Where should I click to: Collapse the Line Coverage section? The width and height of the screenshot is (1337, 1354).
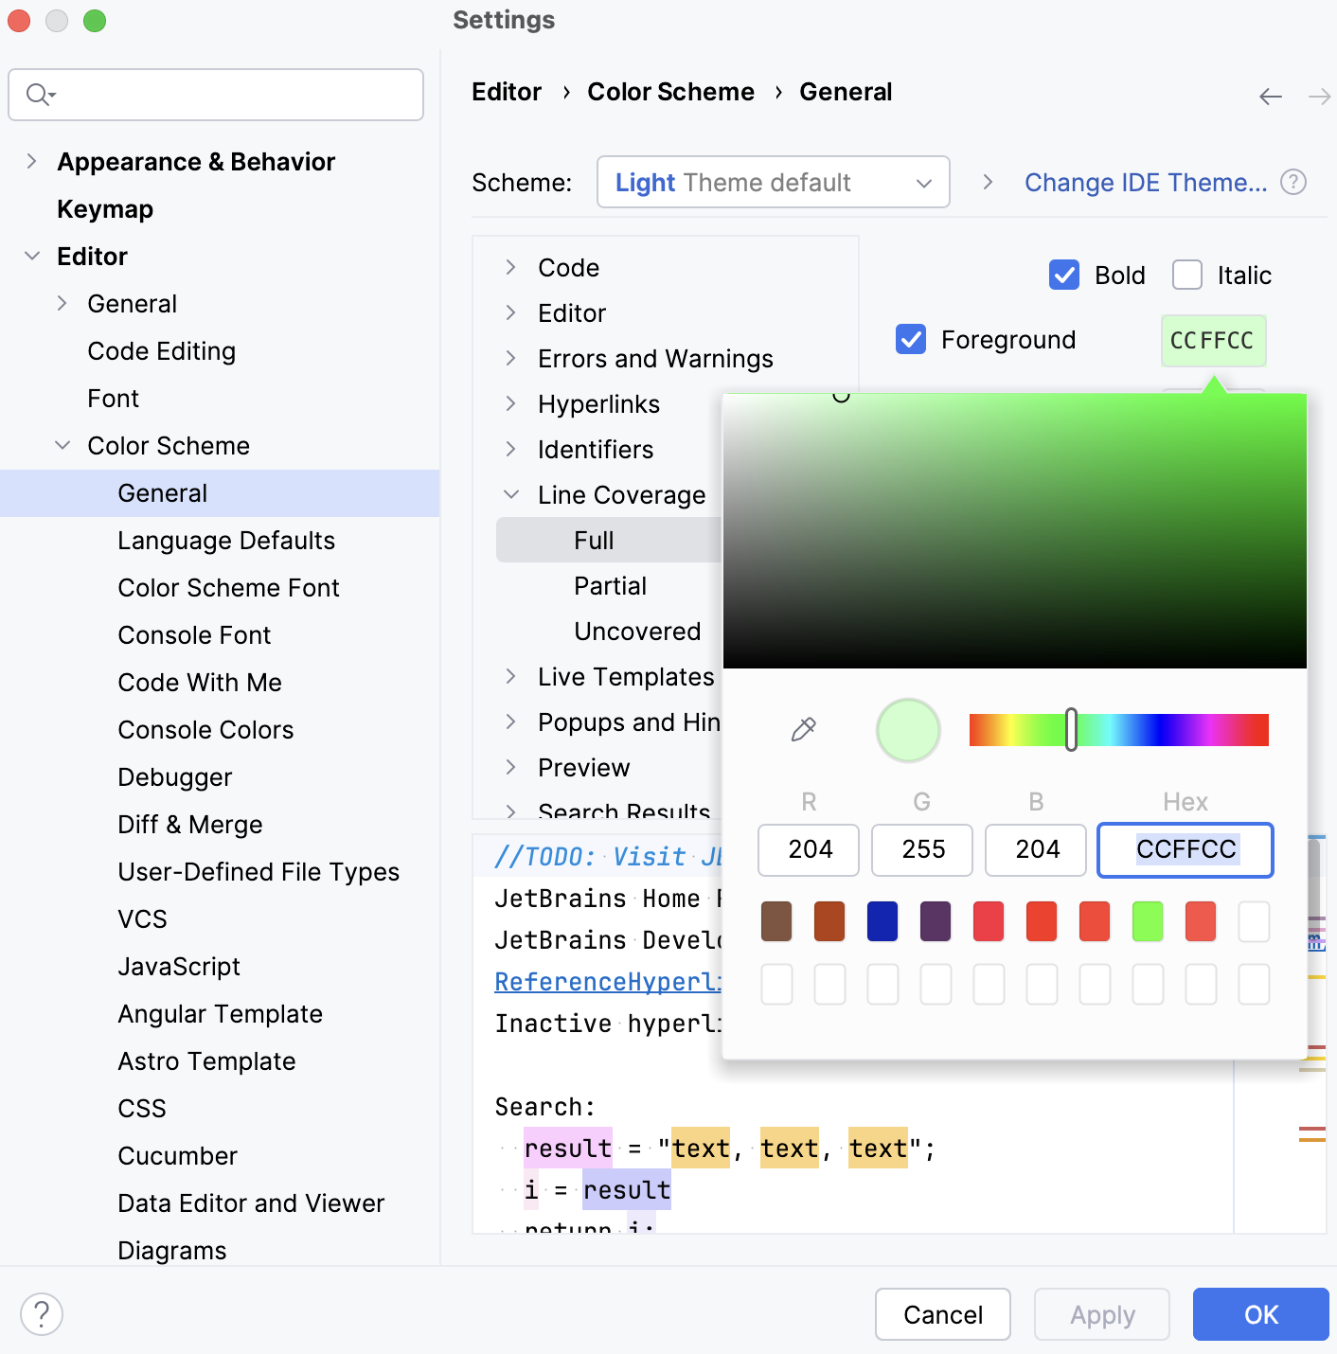(x=511, y=494)
